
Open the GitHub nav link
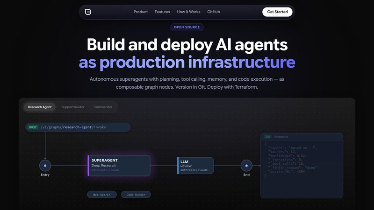pos(214,12)
